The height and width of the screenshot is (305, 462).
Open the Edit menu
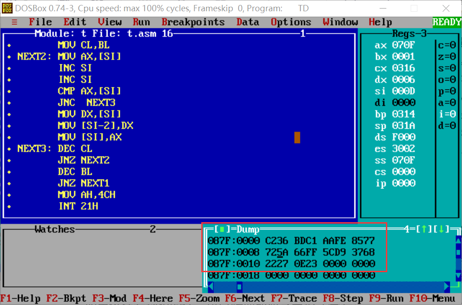75,22
